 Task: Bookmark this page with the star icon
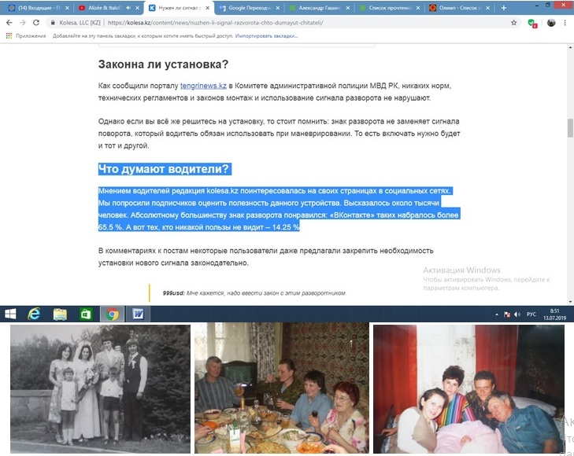[x=514, y=23]
